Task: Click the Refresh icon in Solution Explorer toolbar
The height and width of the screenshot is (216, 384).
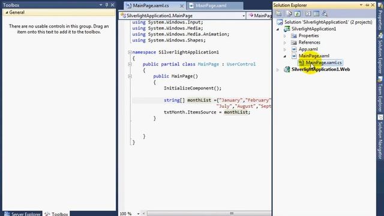Action: pyautogui.click(x=298, y=13)
